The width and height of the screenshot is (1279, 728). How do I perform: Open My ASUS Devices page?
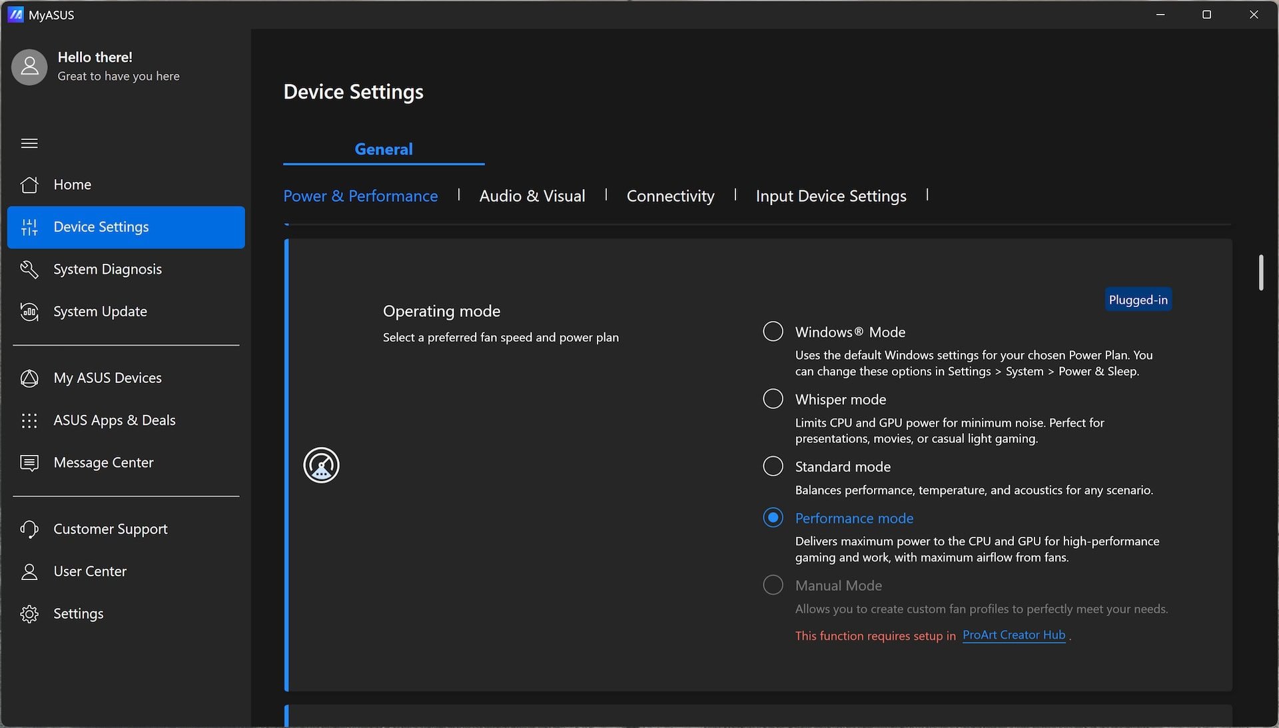pos(126,378)
